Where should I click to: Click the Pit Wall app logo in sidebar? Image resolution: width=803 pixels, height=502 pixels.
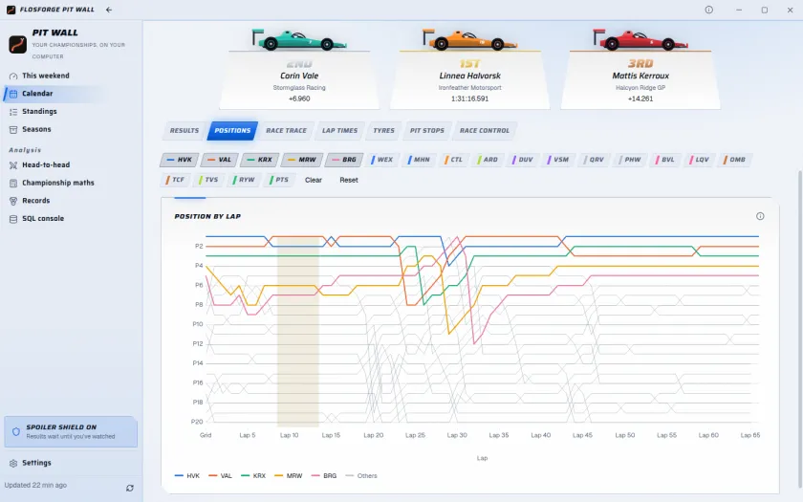click(x=17, y=44)
